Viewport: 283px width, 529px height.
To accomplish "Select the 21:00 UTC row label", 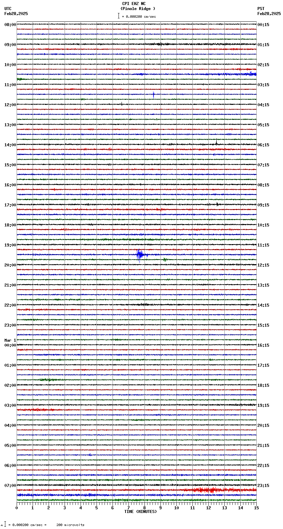I will point(10,285).
